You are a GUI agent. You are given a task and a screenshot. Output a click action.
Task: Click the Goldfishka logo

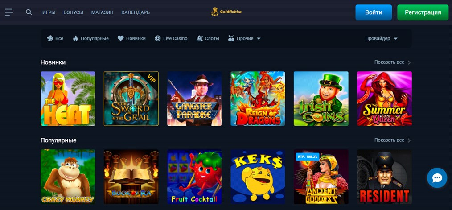coord(226,12)
